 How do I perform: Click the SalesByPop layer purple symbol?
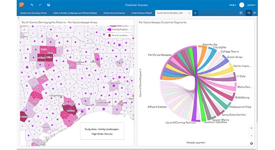(x=109, y=30)
